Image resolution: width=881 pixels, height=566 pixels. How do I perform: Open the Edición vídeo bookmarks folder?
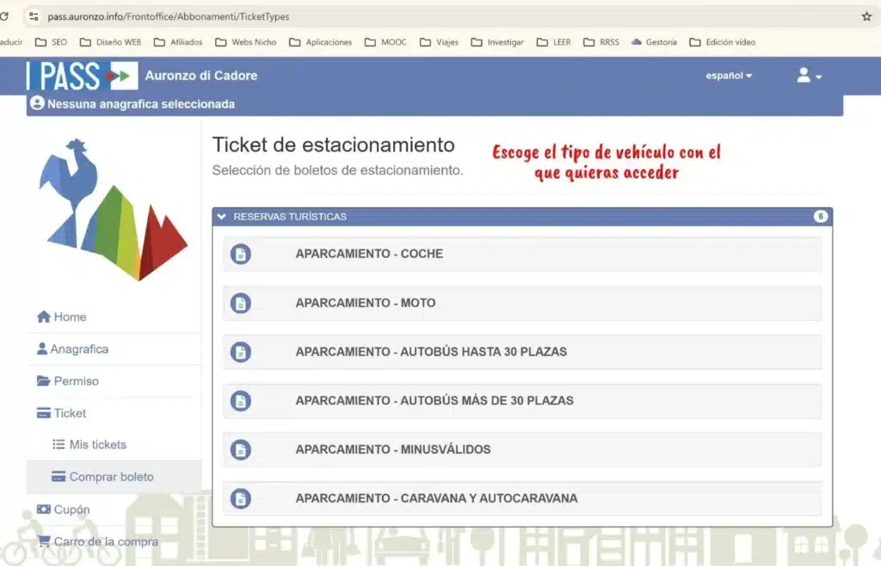coord(723,42)
